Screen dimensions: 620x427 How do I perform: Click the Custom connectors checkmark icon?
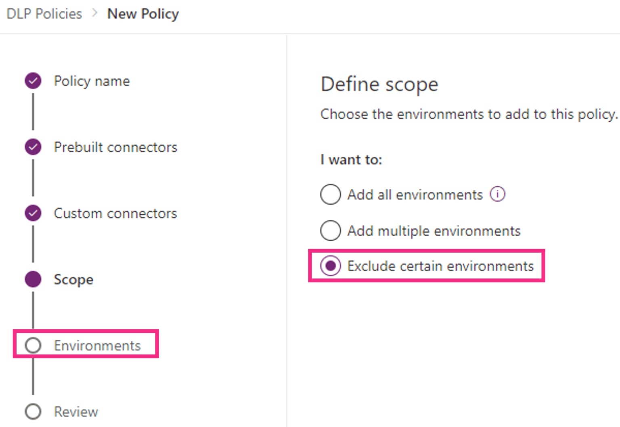point(33,213)
